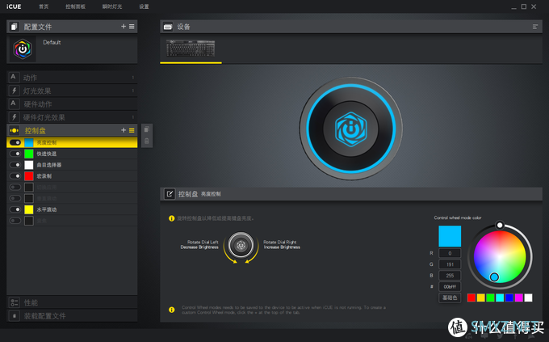Add a control wheel mode with plus
The height and width of the screenshot is (342, 549).
(x=124, y=130)
